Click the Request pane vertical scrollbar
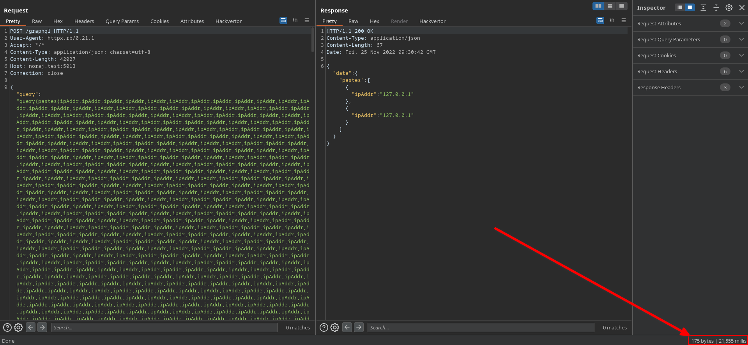Screen dimensions: 748x345 click(313, 40)
